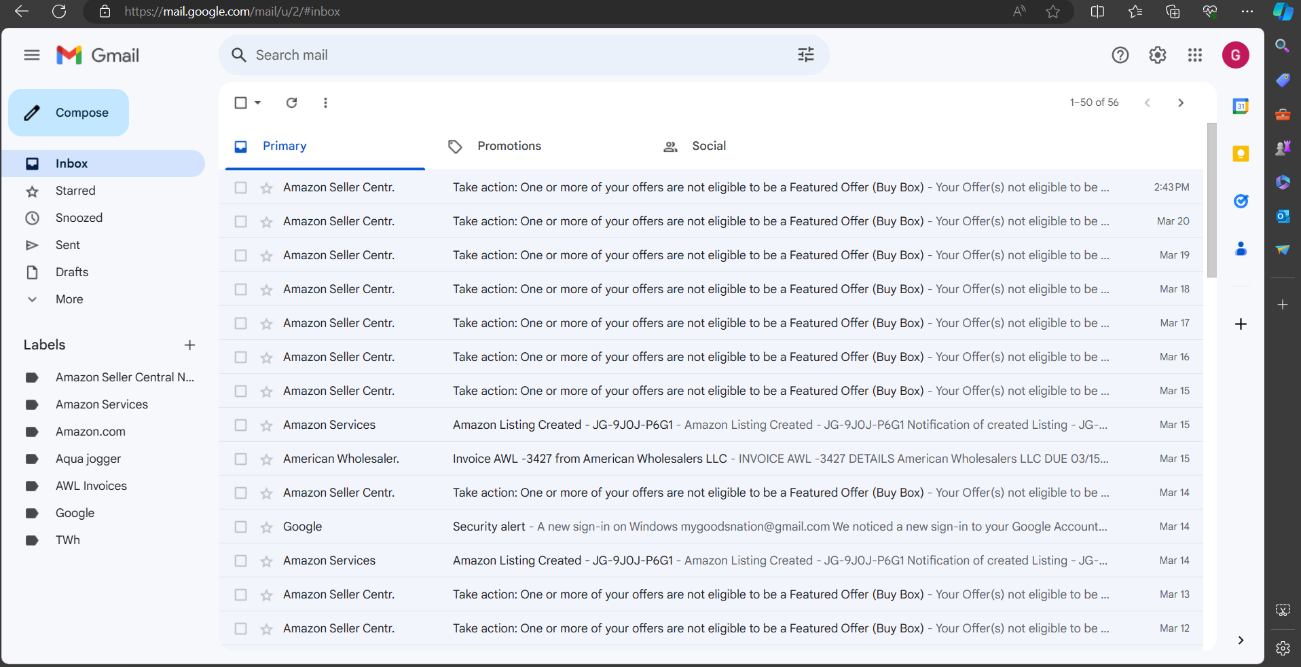Open Edge sidebar search icon
1301x667 pixels.
(1282, 46)
